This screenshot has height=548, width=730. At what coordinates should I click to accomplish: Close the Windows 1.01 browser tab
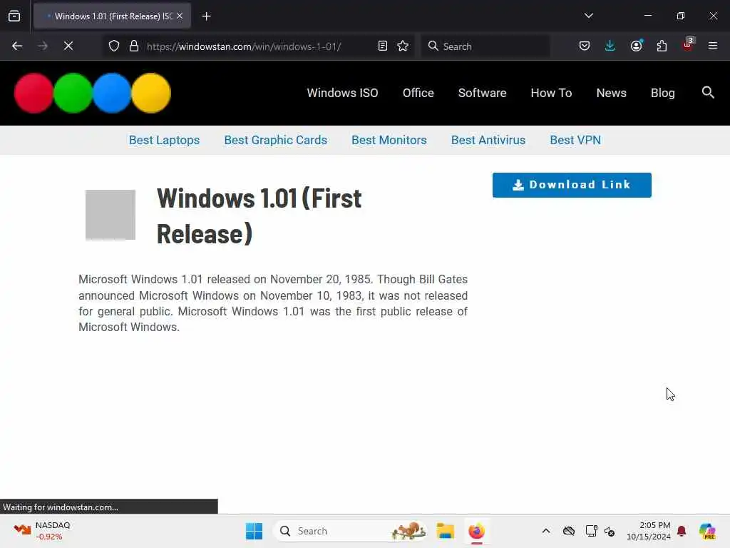180,16
